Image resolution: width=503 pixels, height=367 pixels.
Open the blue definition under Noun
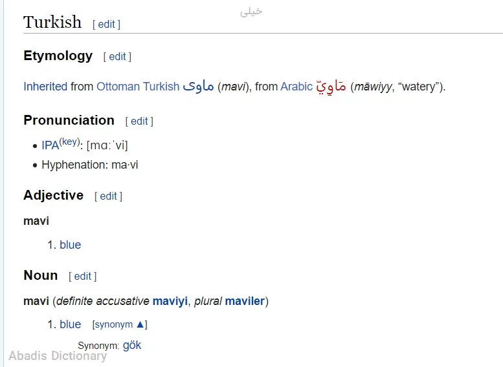pos(71,324)
